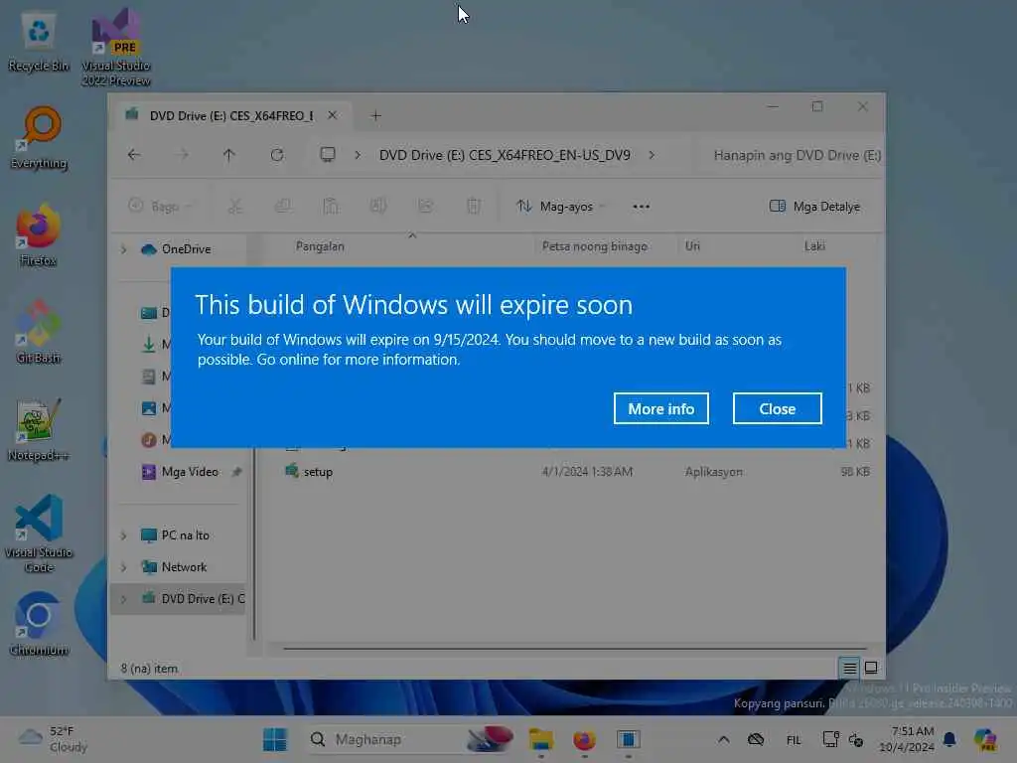Open the Everything search shortcut
The image size is (1017, 763).
(39, 139)
